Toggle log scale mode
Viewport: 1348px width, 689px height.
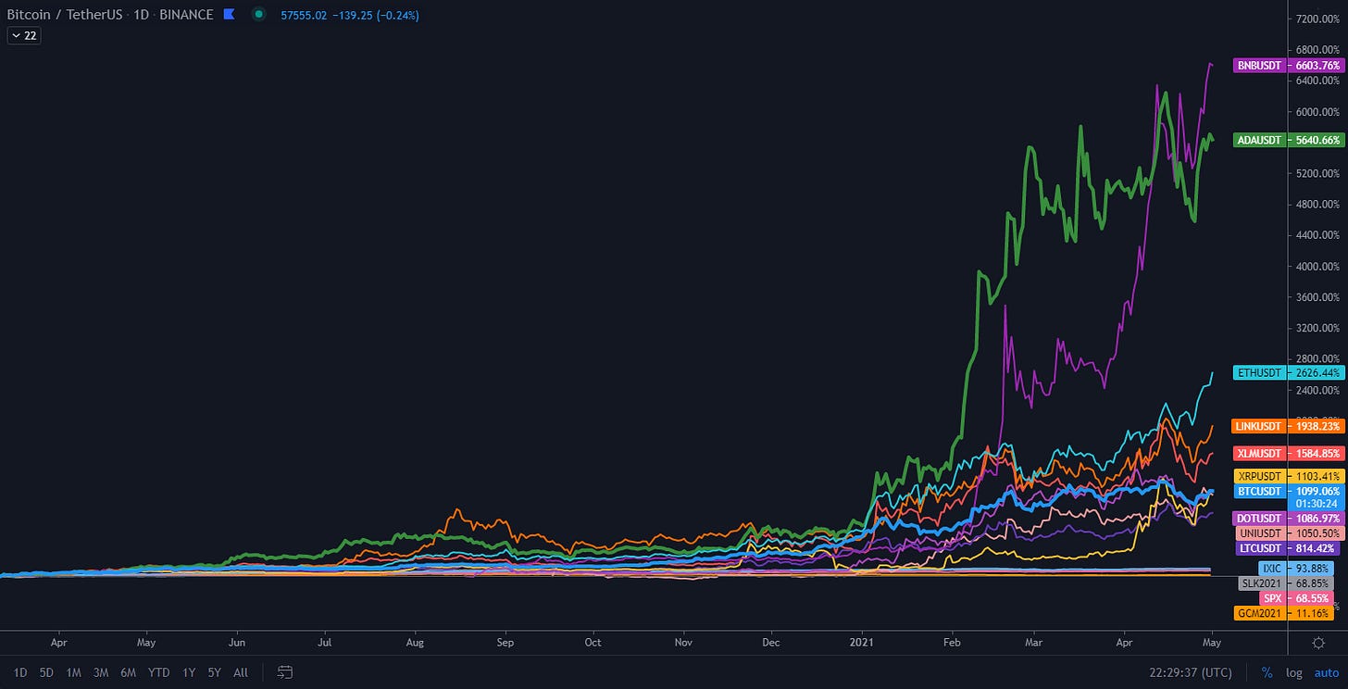coord(1293,672)
